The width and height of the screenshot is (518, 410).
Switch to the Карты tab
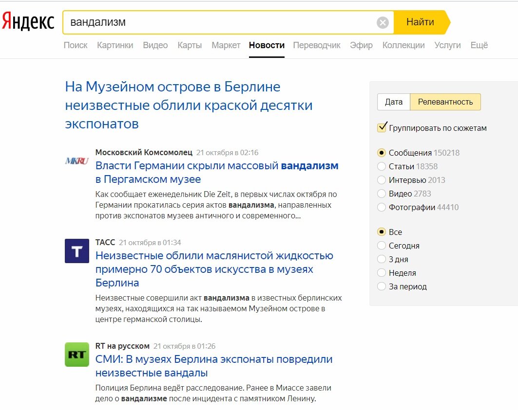pos(190,45)
